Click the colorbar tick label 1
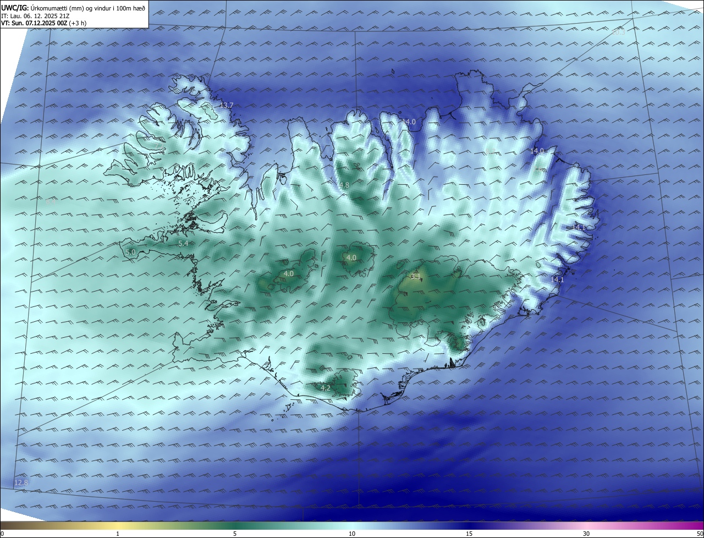This screenshot has height=538, width=704. point(118,534)
